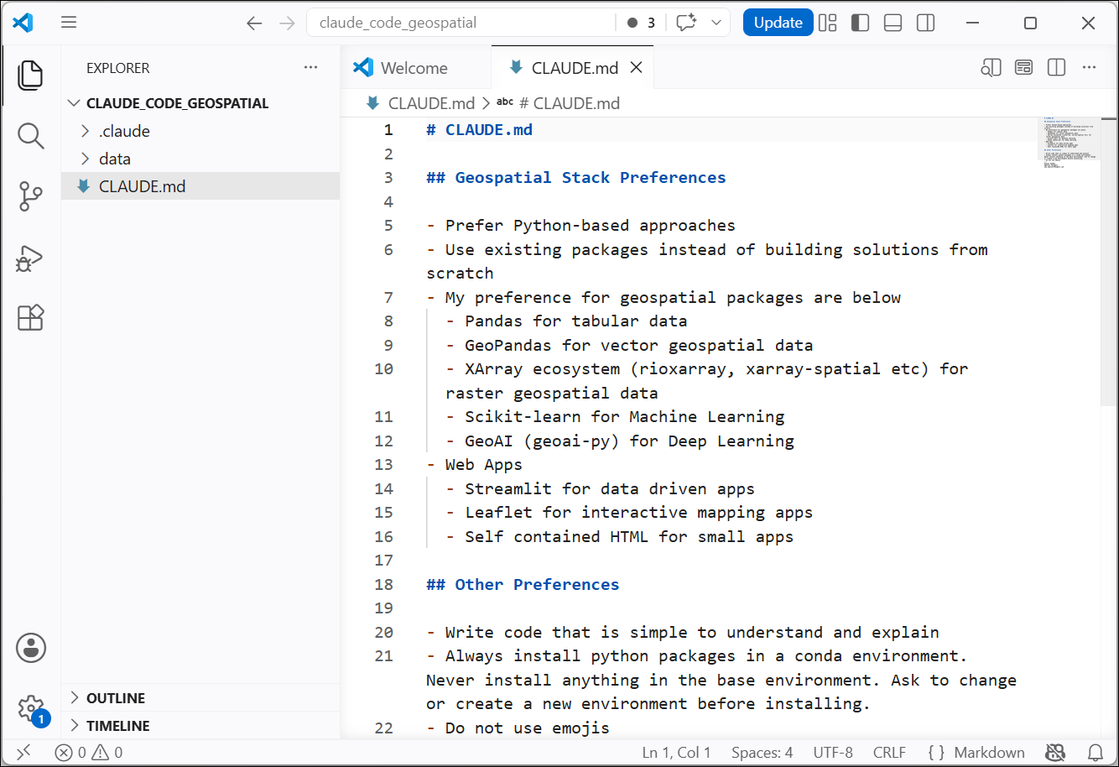Viewport: 1119px width, 767px height.
Task: Click warnings count in status bar
Action: tap(107, 753)
